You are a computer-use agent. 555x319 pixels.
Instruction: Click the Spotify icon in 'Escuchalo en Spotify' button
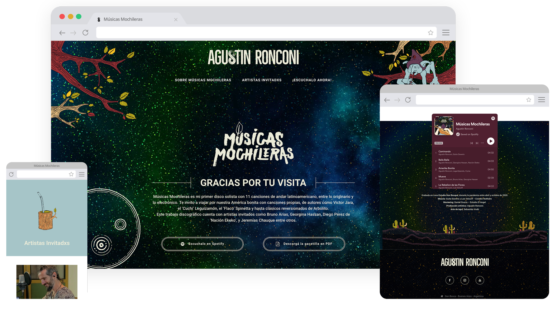182,244
